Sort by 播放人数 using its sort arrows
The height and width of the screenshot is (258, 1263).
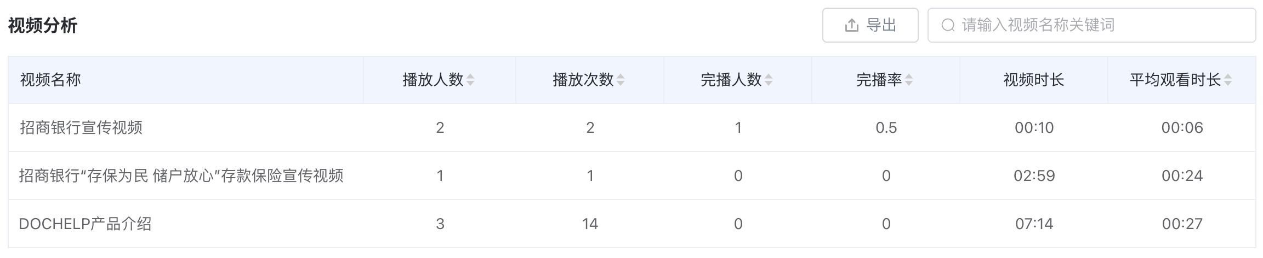tap(470, 80)
